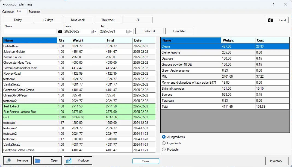Image resolution: width=292 pixels, height=167 pixels.
Task: Click the Clear filter button
Action: tap(179, 31)
